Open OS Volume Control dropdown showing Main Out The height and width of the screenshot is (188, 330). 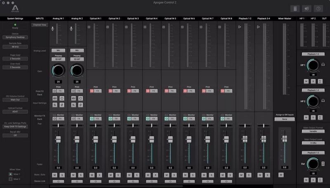tap(15, 100)
